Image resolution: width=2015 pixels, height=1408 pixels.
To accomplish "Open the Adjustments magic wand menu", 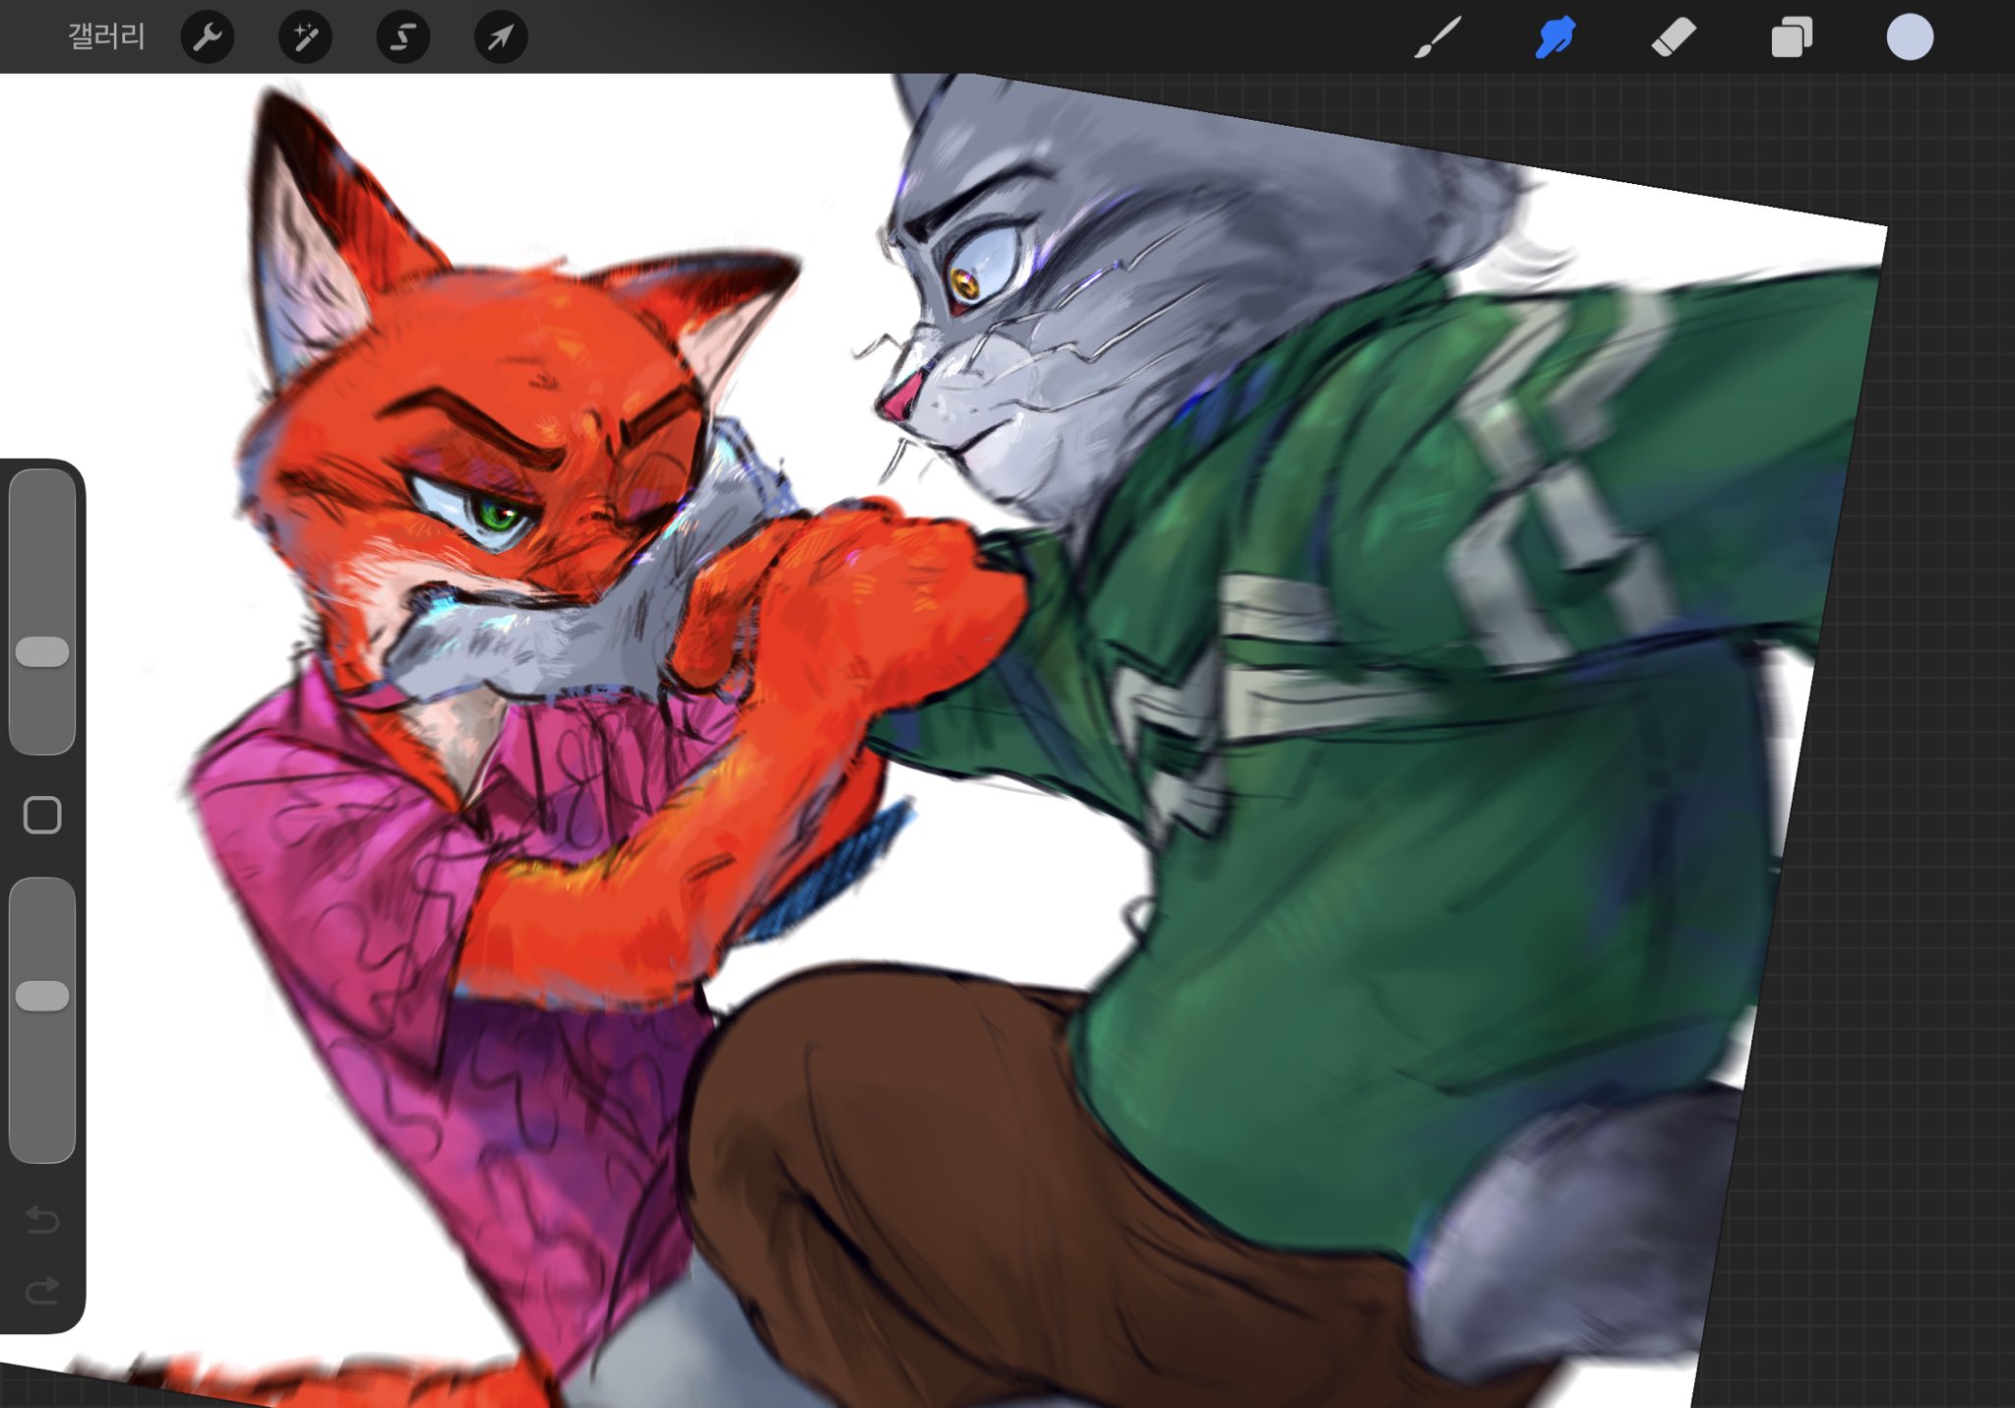I will (x=305, y=37).
